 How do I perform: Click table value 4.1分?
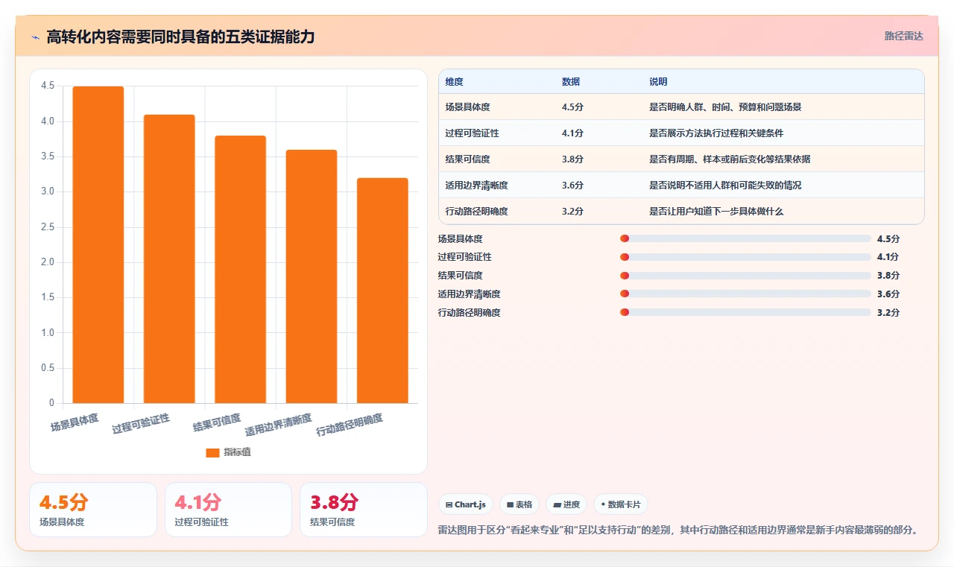click(x=572, y=133)
